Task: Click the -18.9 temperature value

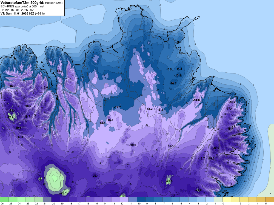Action: pos(133,145)
